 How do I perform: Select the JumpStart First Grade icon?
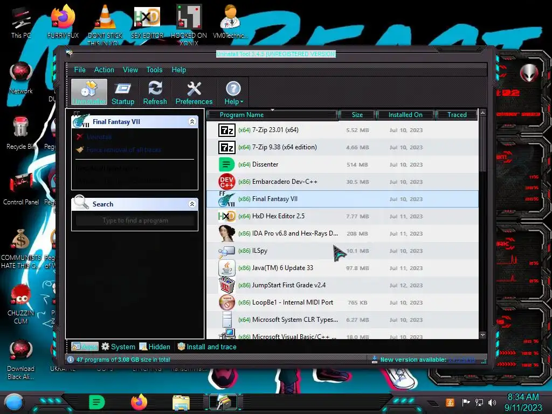(227, 285)
